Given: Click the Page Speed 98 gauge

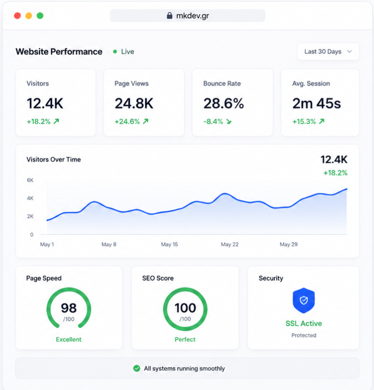Looking at the screenshot, I should point(69,308).
